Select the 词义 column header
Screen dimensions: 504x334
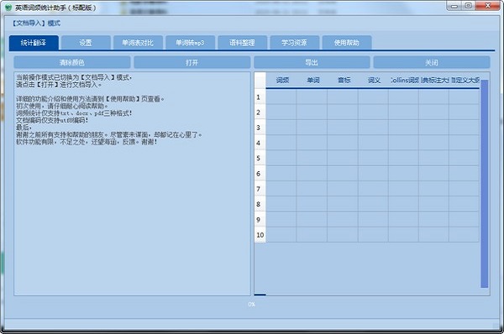[374, 81]
